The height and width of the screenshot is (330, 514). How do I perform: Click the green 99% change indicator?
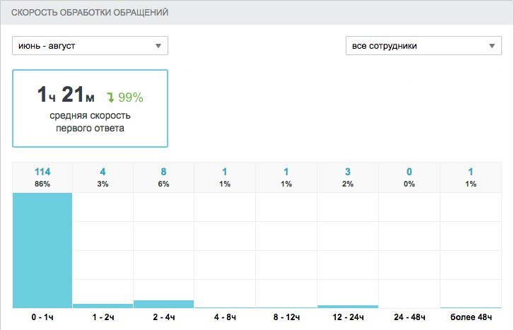(130, 98)
